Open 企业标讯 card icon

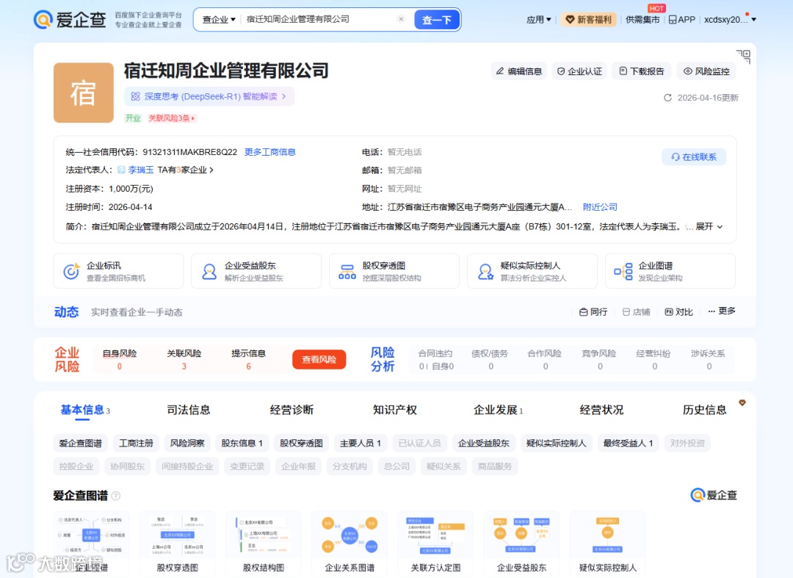point(70,271)
